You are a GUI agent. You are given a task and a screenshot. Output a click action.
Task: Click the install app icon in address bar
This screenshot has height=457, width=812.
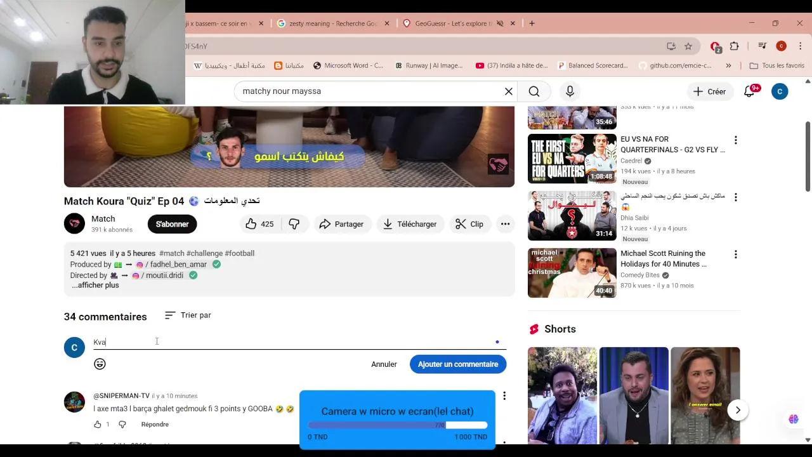671,46
